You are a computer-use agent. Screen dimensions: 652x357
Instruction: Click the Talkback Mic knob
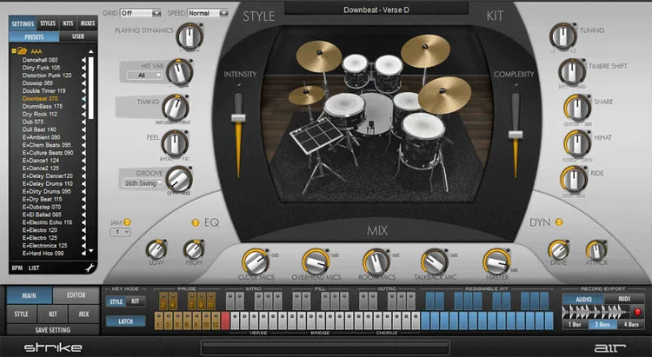[x=435, y=260]
